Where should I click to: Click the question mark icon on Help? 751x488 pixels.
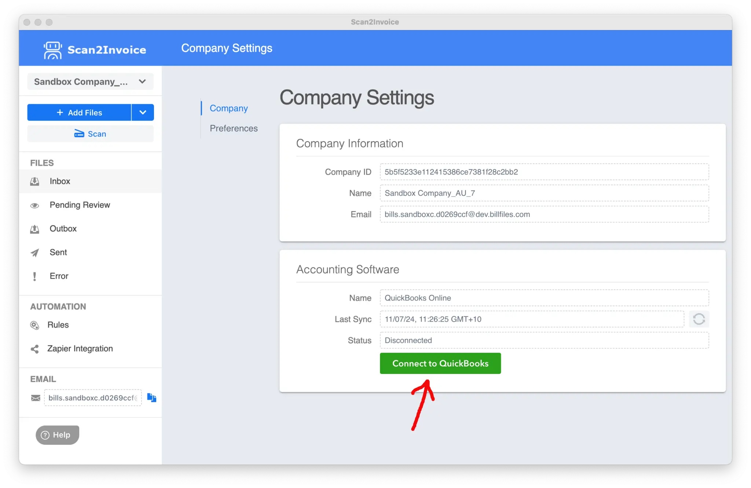point(45,435)
